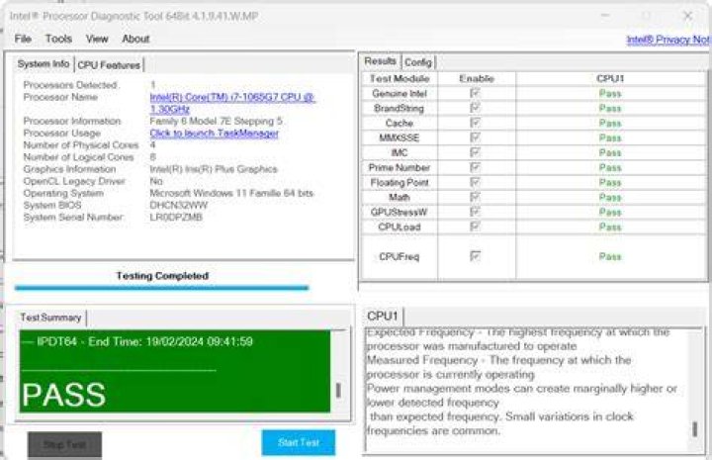Image resolution: width=712 pixels, height=460 pixels.
Task: Select the Results tab
Action: [x=380, y=61]
